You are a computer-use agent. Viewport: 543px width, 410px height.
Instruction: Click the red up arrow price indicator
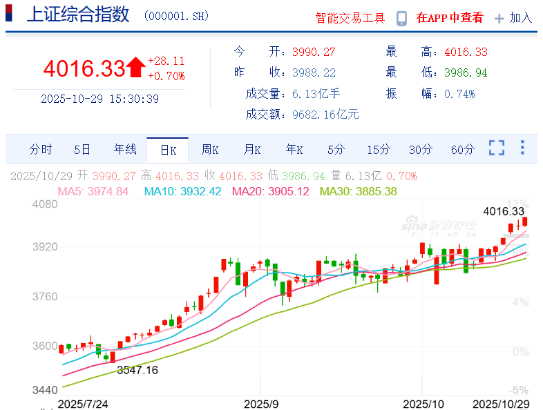pos(135,68)
